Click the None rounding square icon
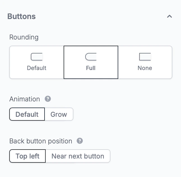 tap(145, 57)
